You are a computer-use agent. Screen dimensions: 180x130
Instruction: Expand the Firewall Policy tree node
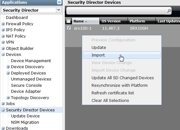coord(3,24)
